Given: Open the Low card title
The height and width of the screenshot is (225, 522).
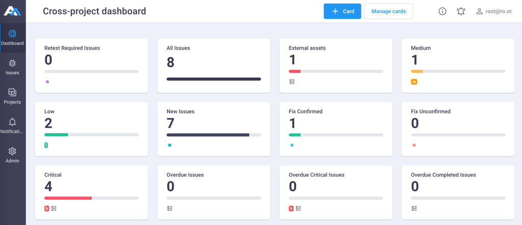Looking at the screenshot, I should click(49, 111).
